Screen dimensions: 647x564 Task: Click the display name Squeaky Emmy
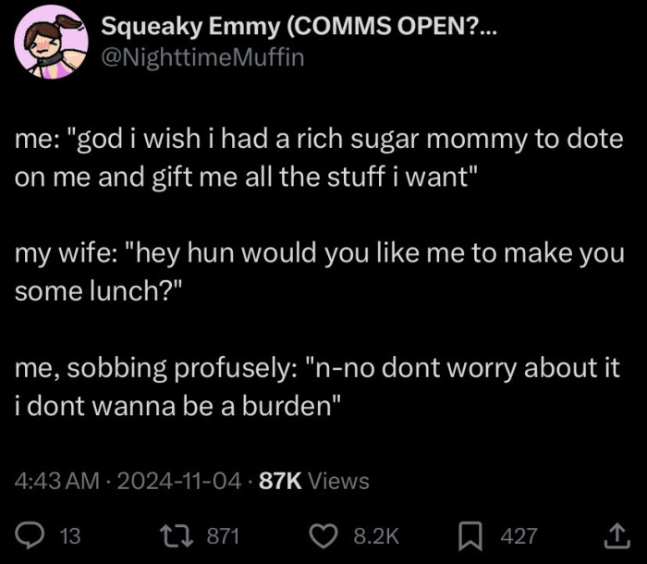click(188, 27)
